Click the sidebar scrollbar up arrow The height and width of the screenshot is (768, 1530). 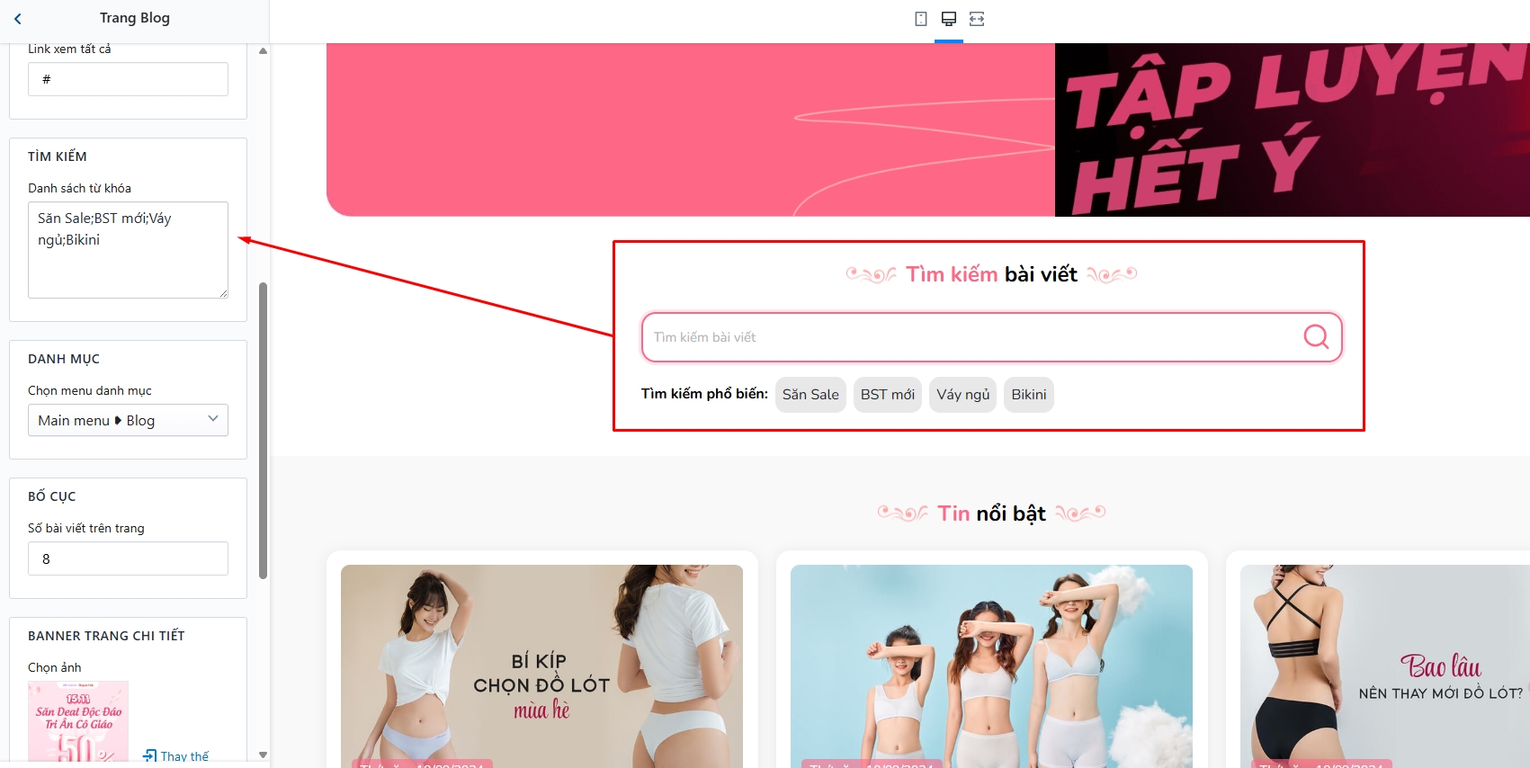(x=263, y=50)
